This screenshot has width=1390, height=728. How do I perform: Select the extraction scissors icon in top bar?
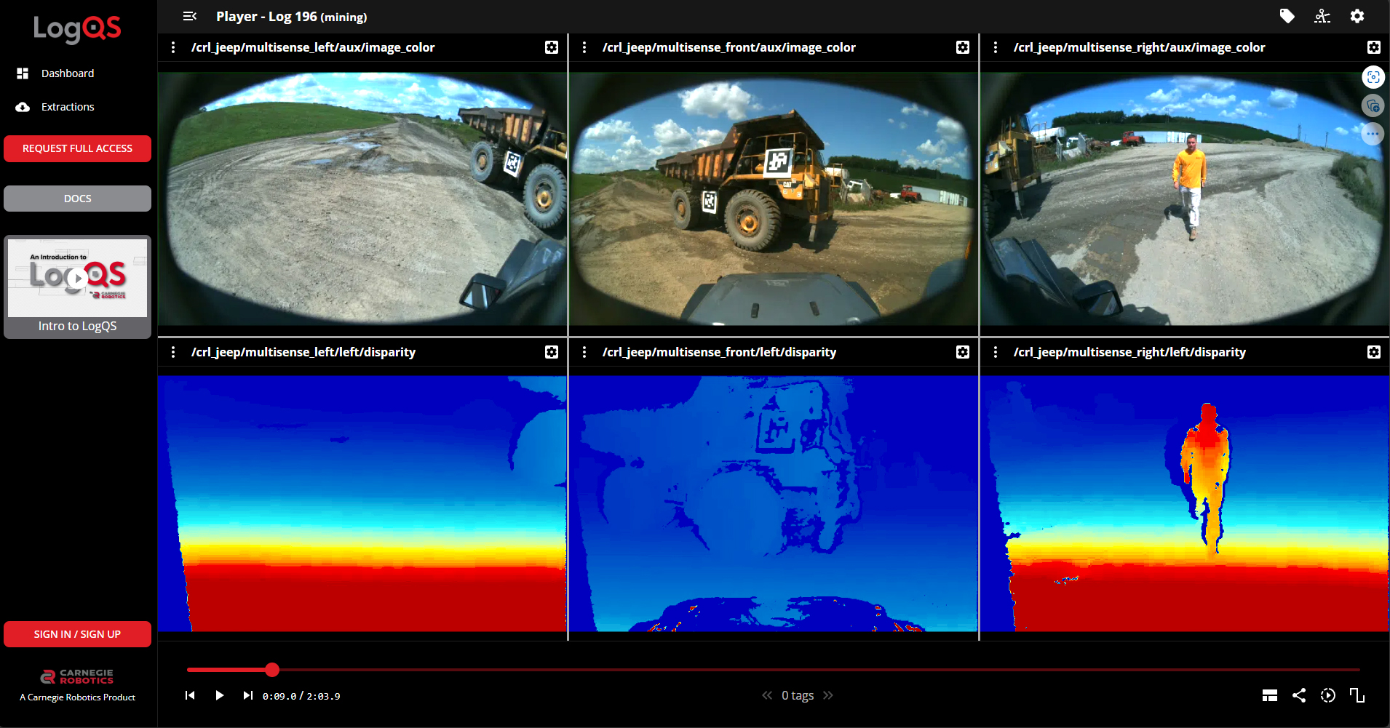tap(1322, 16)
